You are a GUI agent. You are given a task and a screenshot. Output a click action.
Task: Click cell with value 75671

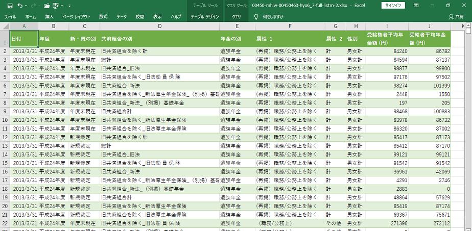pos(430,215)
